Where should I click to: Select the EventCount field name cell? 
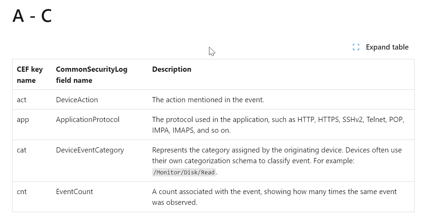coord(74,192)
